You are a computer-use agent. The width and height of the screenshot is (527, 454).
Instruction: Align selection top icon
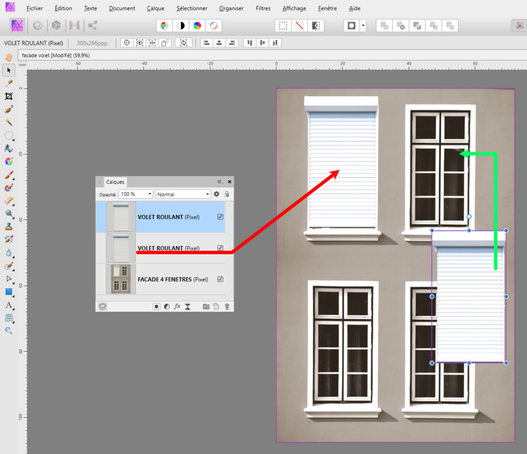[250, 43]
